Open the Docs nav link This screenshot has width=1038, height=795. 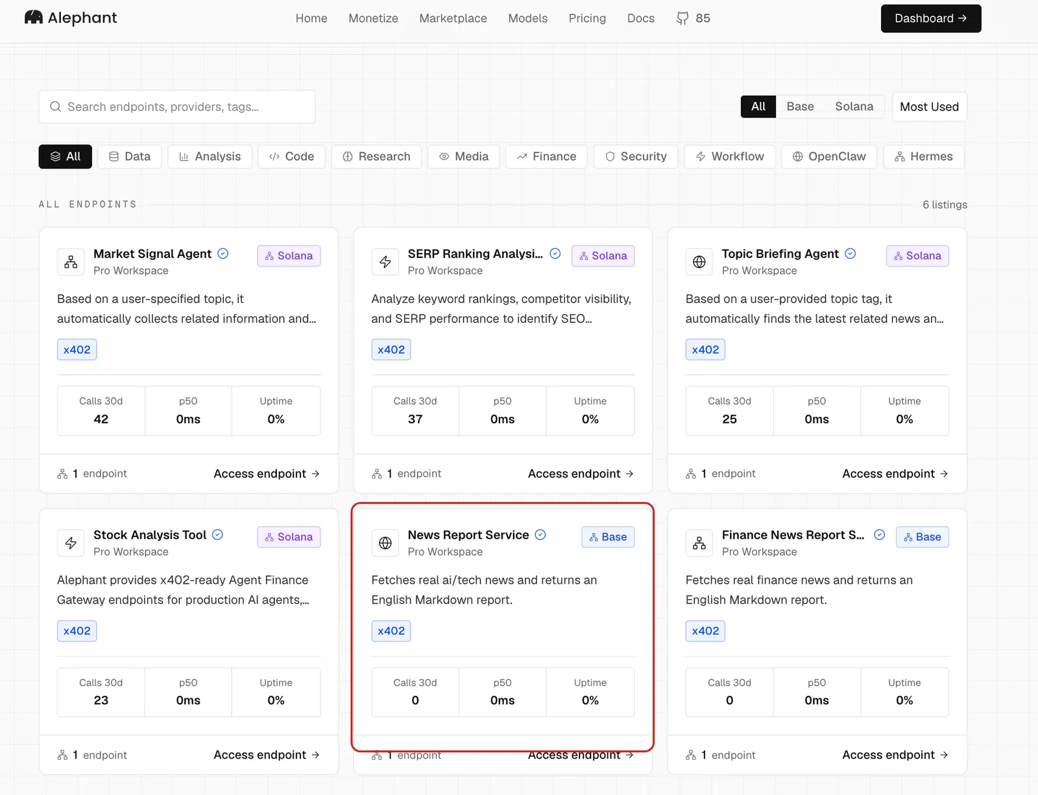(x=640, y=18)
